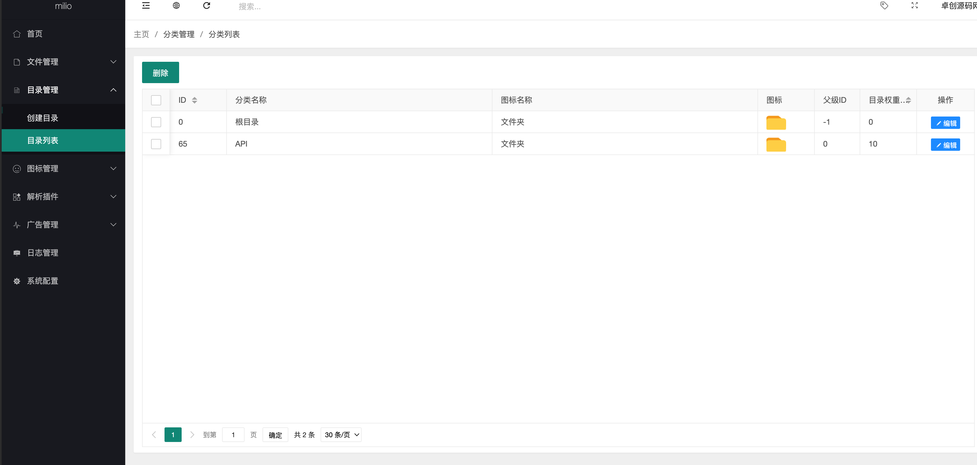The image size is (977, 465).
Task: Sort by 目录权重 column arrows
Action: (908, 100)
